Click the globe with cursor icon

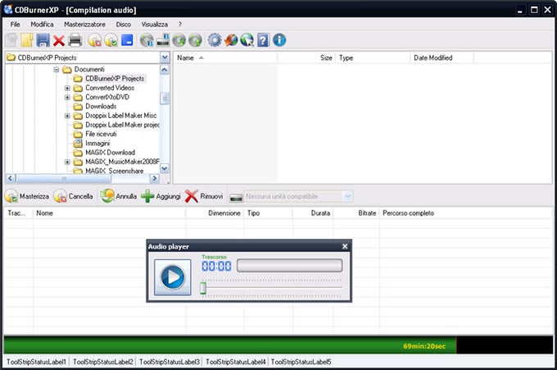[x=247, y=40]
